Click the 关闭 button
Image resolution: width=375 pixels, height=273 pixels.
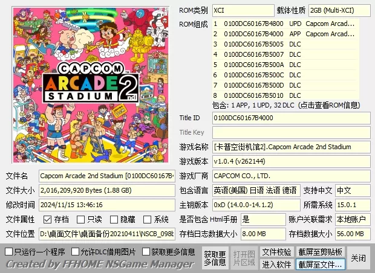(359, 258)
